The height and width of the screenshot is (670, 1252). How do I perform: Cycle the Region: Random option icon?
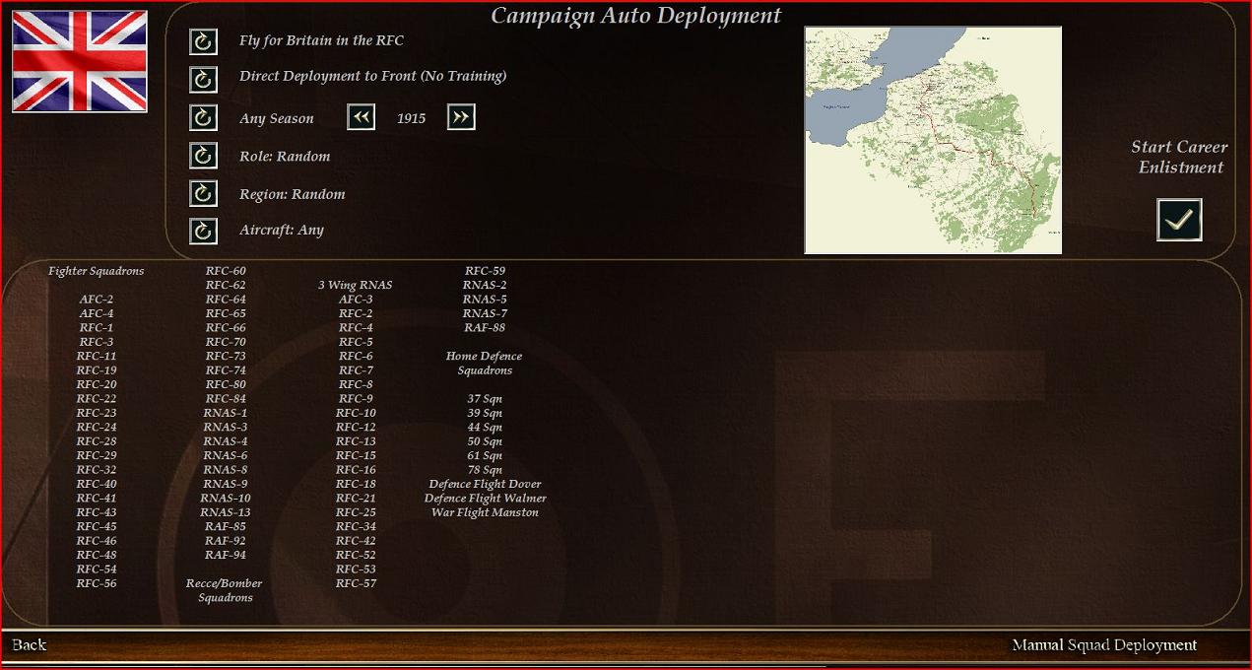[x=203, y=194]
